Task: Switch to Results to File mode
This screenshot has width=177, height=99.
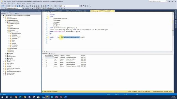Action: [52, 8]
